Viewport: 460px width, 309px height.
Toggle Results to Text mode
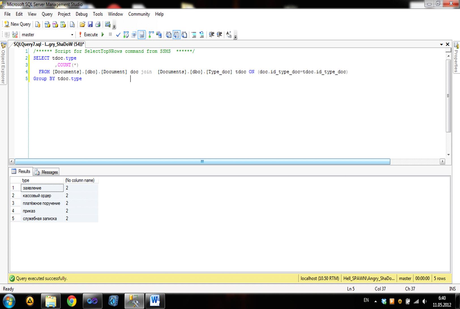click(168, 35)
